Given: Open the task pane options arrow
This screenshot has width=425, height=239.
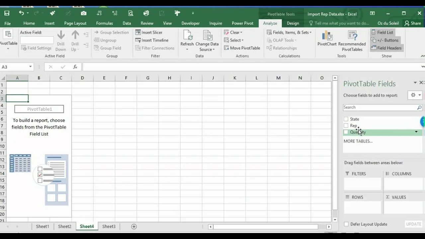Looking at the screenshot, I should 415,83.
